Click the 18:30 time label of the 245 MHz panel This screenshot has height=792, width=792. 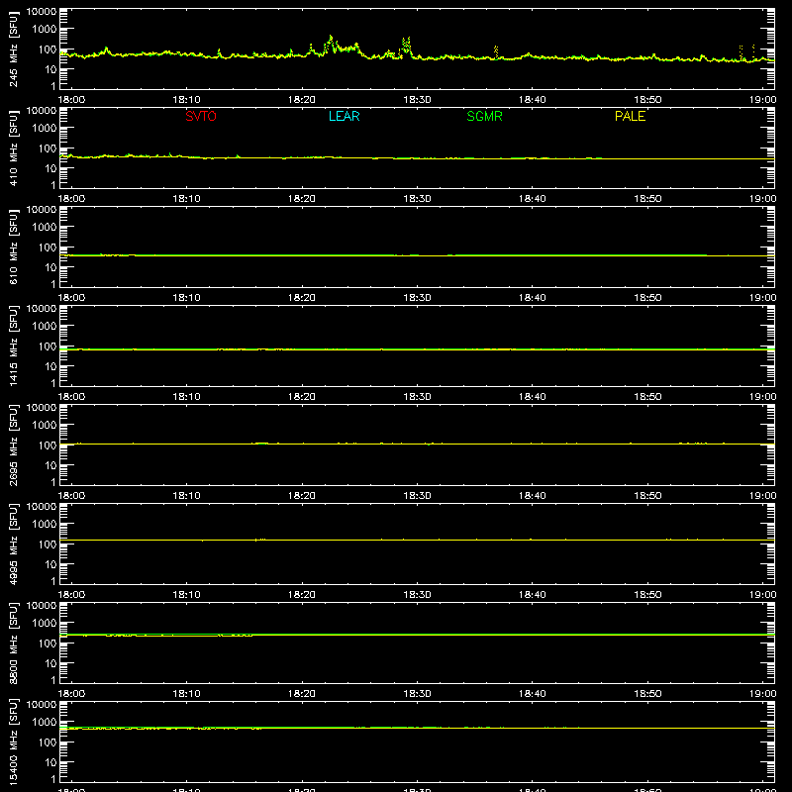(x=417, y=100)
